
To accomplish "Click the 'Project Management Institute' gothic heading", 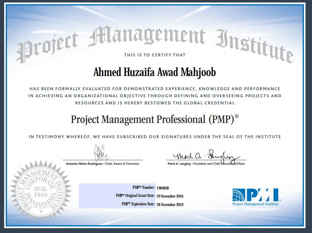I will click(x=155, y=44).
